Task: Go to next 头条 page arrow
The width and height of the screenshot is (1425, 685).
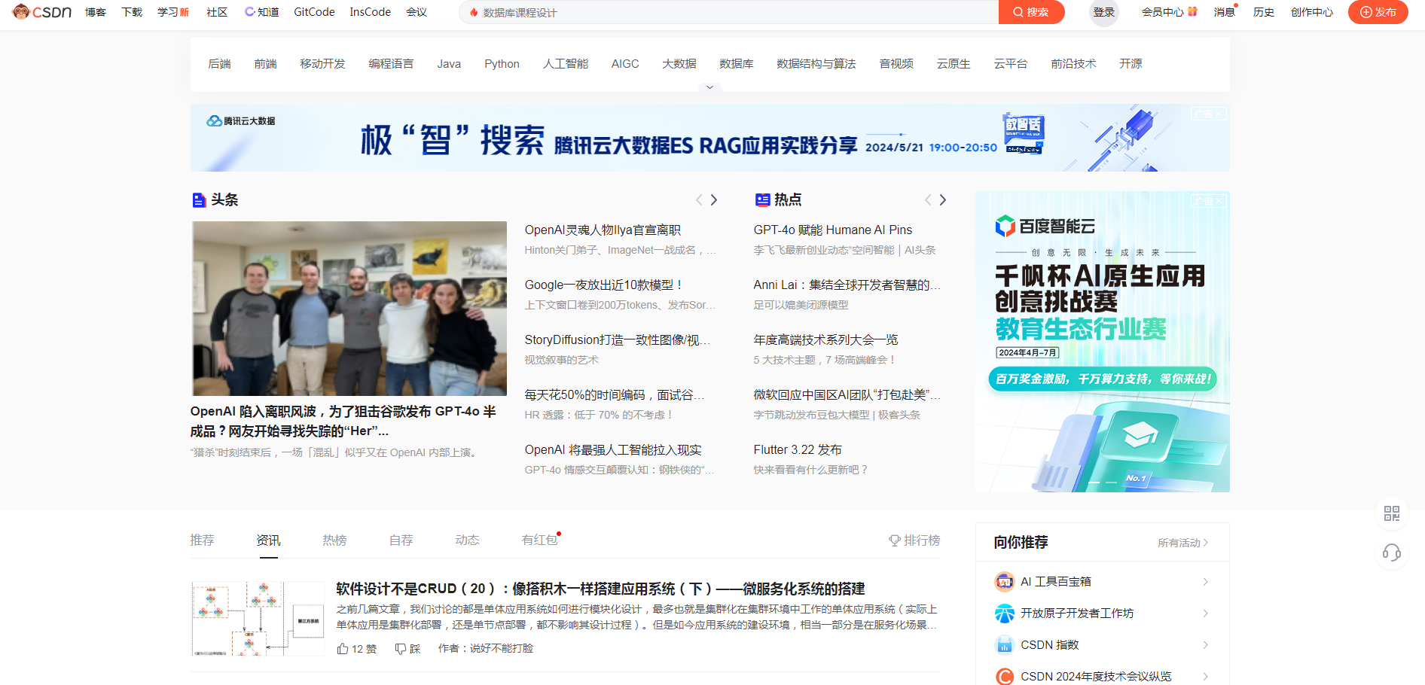Action: 714,199
